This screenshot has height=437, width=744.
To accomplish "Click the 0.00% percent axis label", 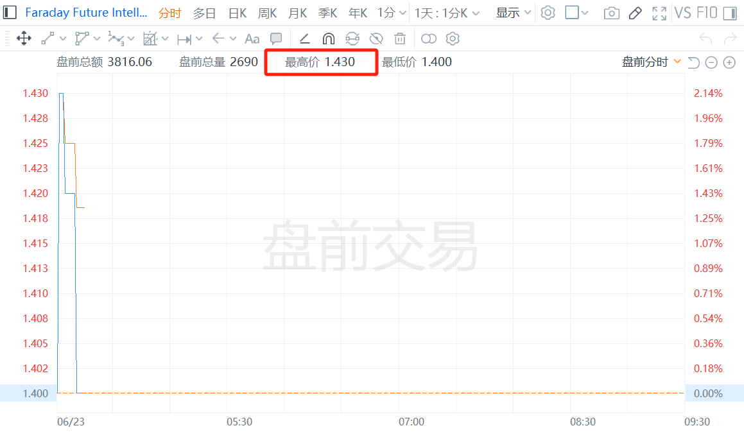I will [708, 393].
